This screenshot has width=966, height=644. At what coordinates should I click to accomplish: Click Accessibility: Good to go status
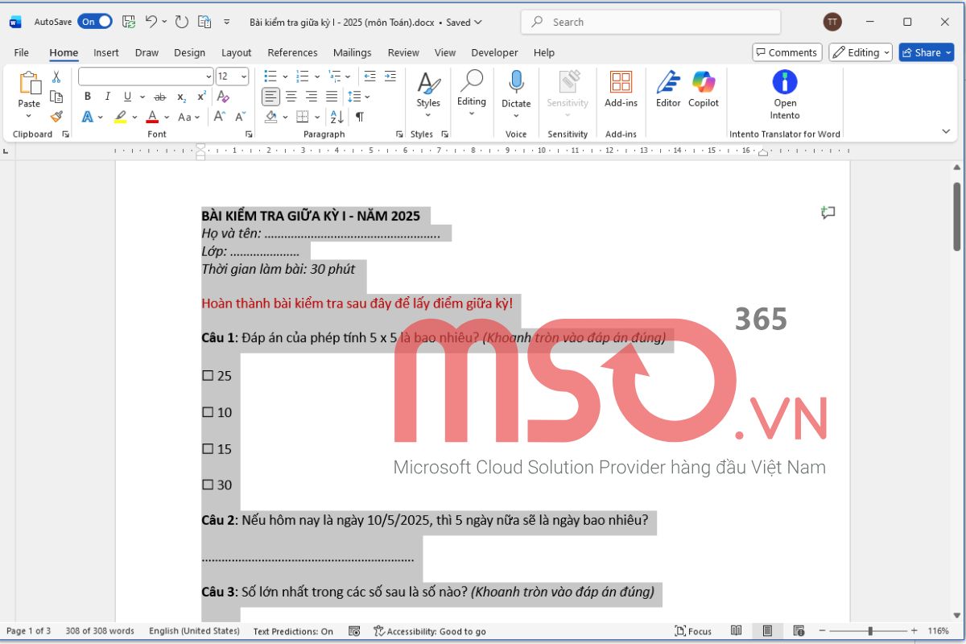(x=430, y=631)
